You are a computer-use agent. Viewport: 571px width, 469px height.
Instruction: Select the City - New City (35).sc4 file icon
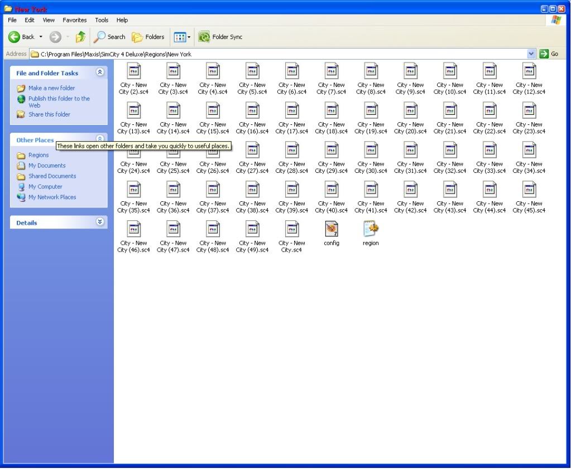click(x=133, y=189)
